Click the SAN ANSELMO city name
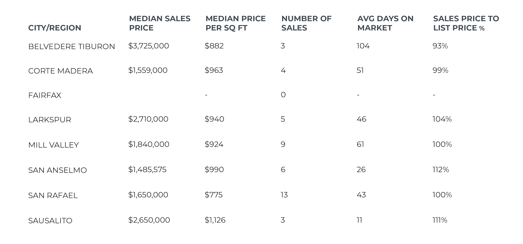The height and width of the screenshot is (244, 523). tap(57, 170)
